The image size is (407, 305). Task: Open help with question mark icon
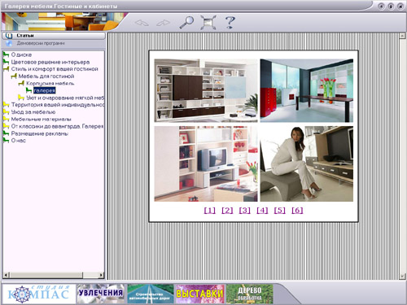tap(230, 22)
